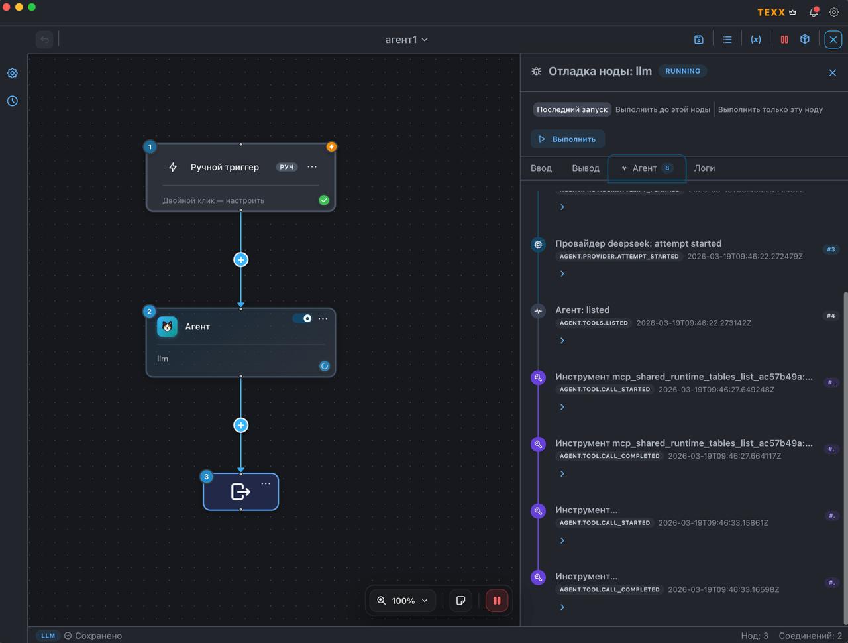Switch to the Логи tab
Image resolution: width=848 pixels, height=643 pixels.
704,168
